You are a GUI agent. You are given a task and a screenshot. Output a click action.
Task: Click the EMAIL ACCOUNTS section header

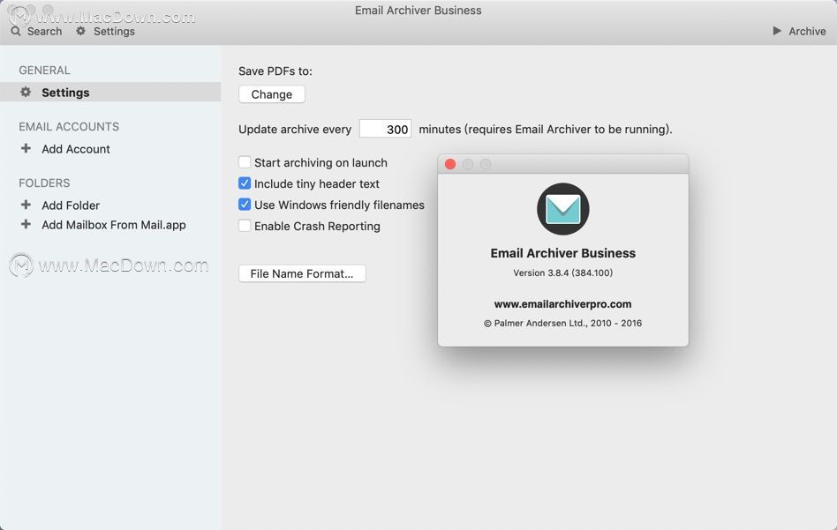click(x=69, y=127)
